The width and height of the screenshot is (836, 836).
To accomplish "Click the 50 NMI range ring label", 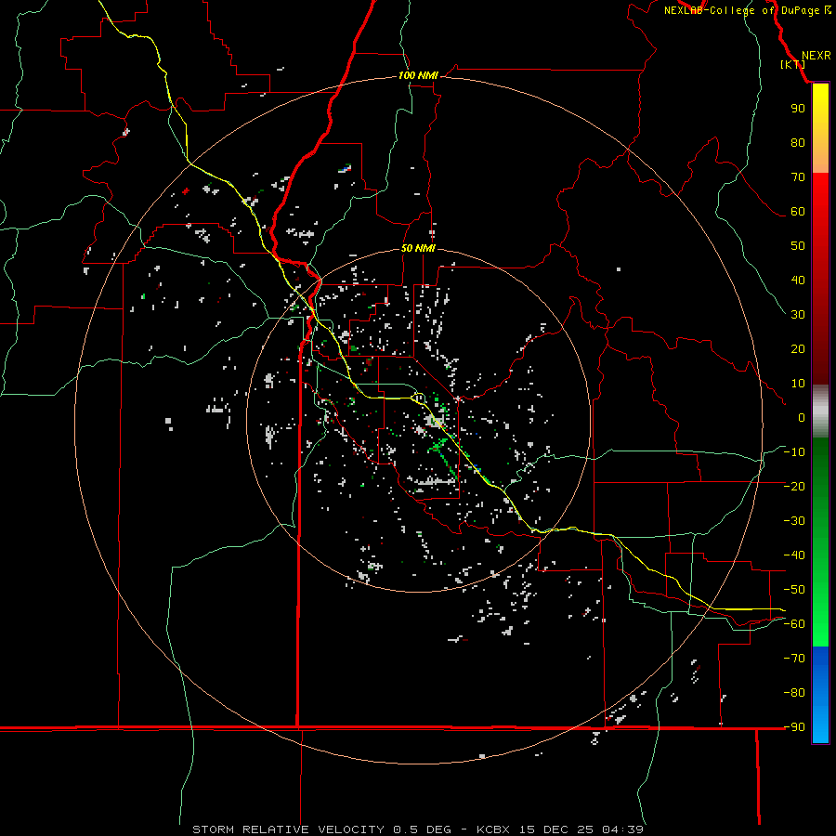I will click(x=418, y=248).
